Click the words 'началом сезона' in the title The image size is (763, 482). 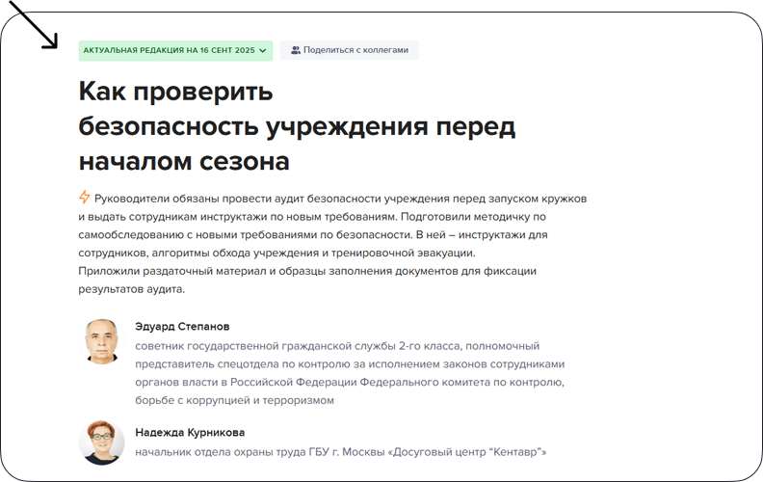coord(184,160)
